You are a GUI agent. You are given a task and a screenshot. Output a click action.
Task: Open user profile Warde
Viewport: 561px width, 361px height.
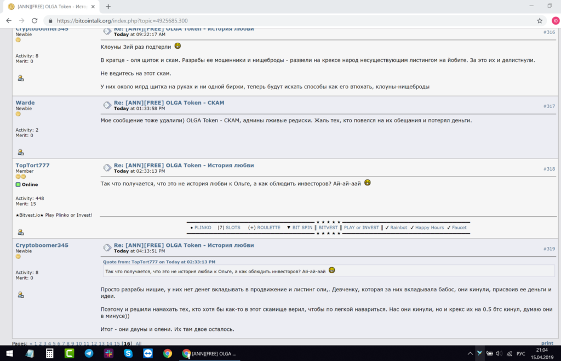point(25,103)
